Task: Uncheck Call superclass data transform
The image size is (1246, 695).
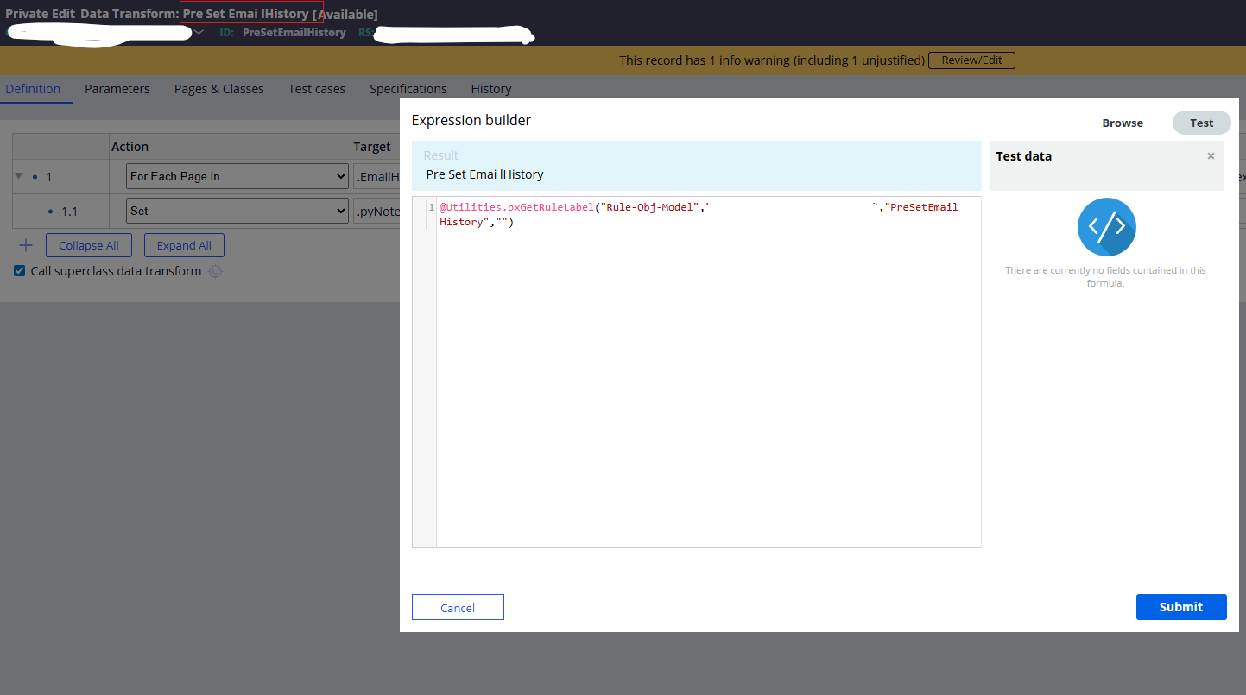Action: [20, 271]
